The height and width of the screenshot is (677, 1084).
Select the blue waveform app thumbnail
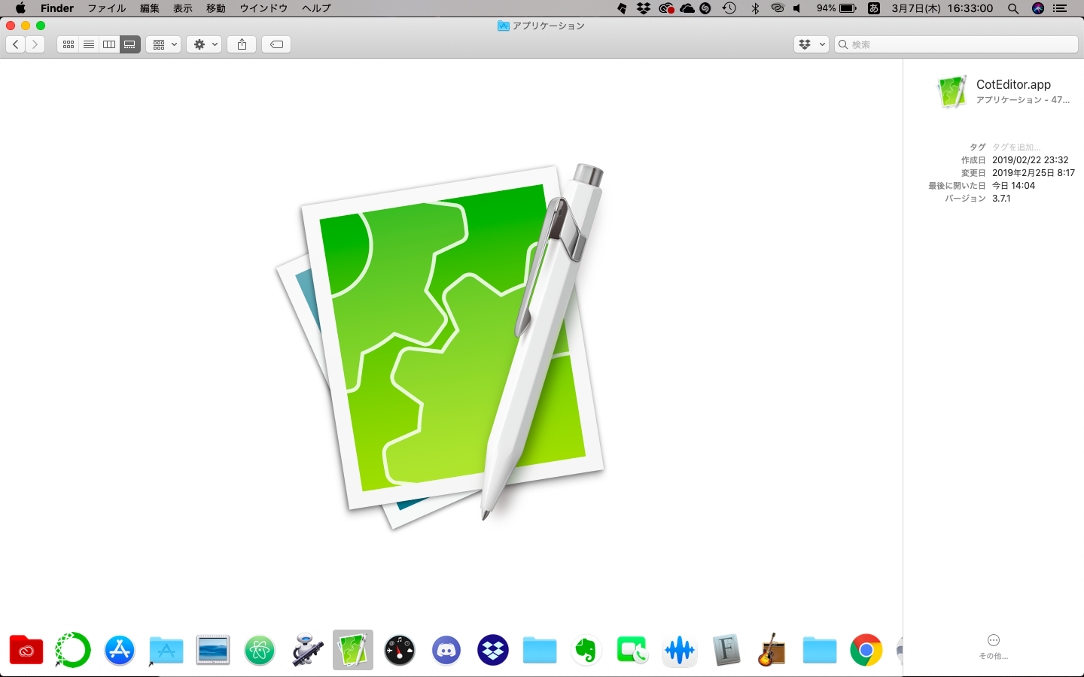pyautogui.click(x=680, y=650)
